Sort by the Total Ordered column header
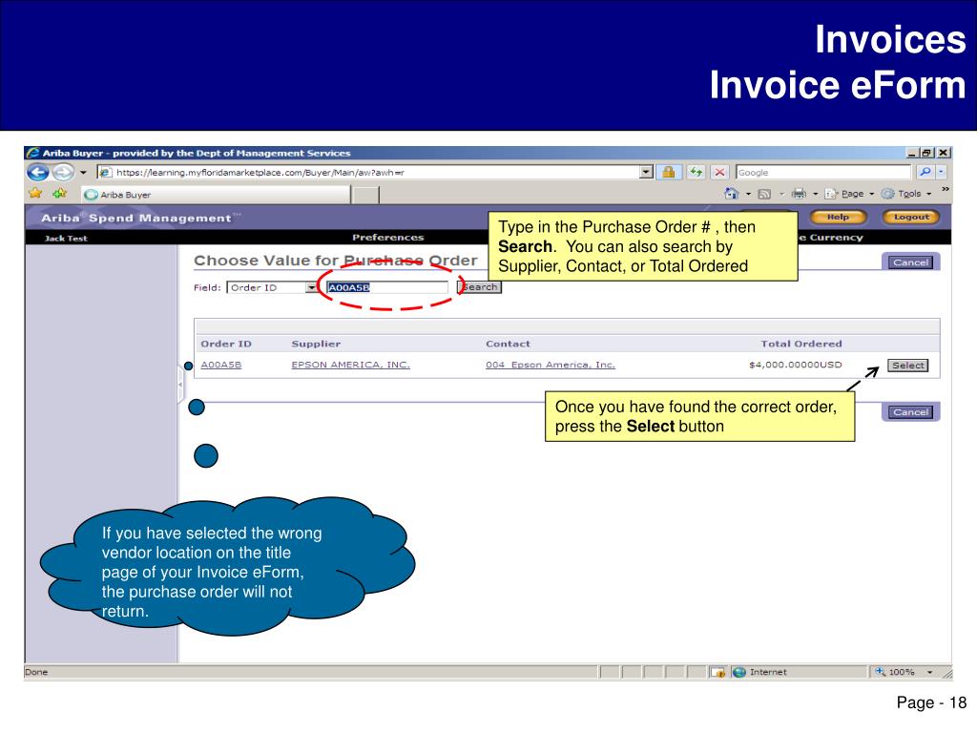Viewport: 977px width, 733px height. (800, 344)
